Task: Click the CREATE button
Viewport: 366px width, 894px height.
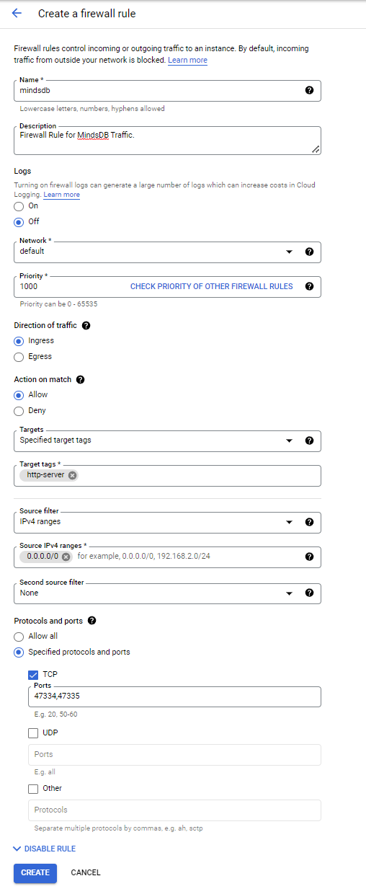Action: tap(35, 872)
